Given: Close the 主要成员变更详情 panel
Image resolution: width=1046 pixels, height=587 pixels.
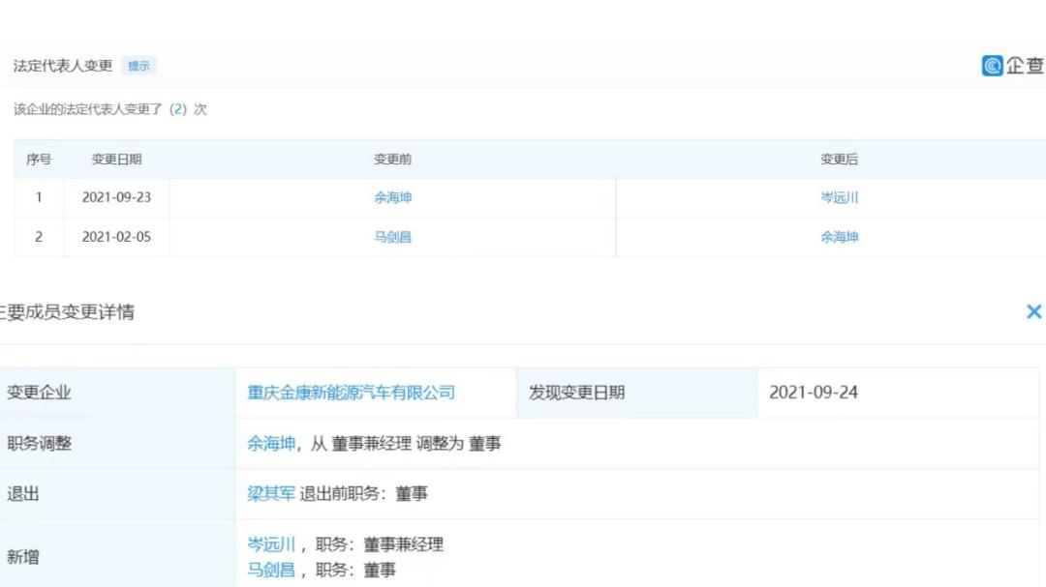Looking at the screenshot, I should [1033, 311].
